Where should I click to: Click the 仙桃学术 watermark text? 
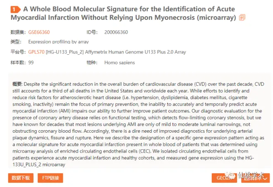pos(251,175)
